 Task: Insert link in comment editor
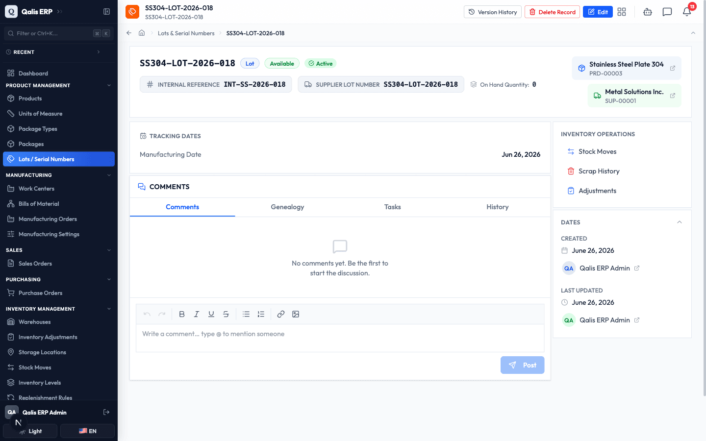281,314
